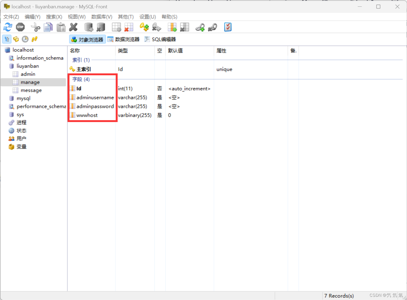407x300 pixels.
Task: Click the Copy pages icon
Action: 48,27
